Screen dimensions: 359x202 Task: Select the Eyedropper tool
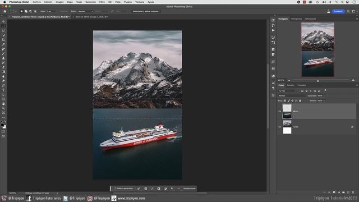tap(3, 44)
